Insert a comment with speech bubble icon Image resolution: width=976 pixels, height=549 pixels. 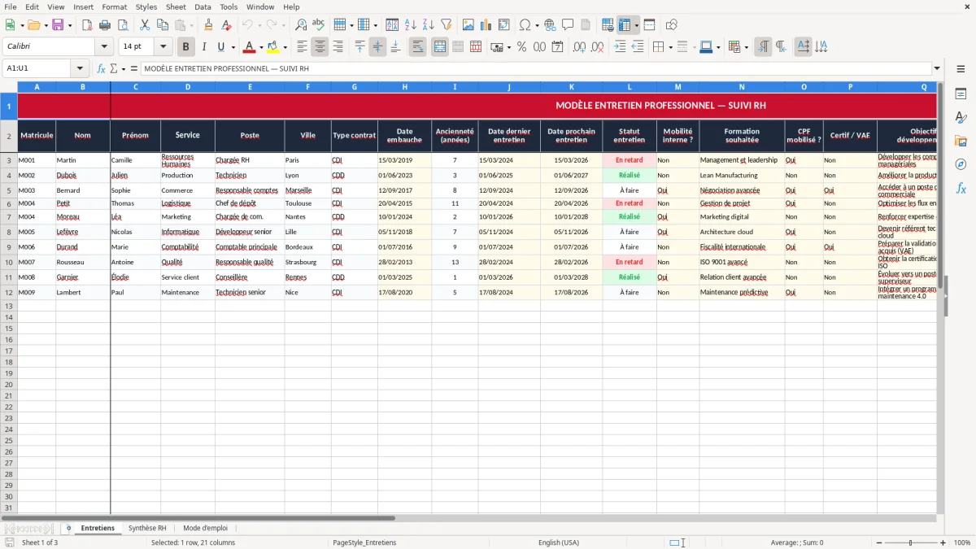pos(568,25)
